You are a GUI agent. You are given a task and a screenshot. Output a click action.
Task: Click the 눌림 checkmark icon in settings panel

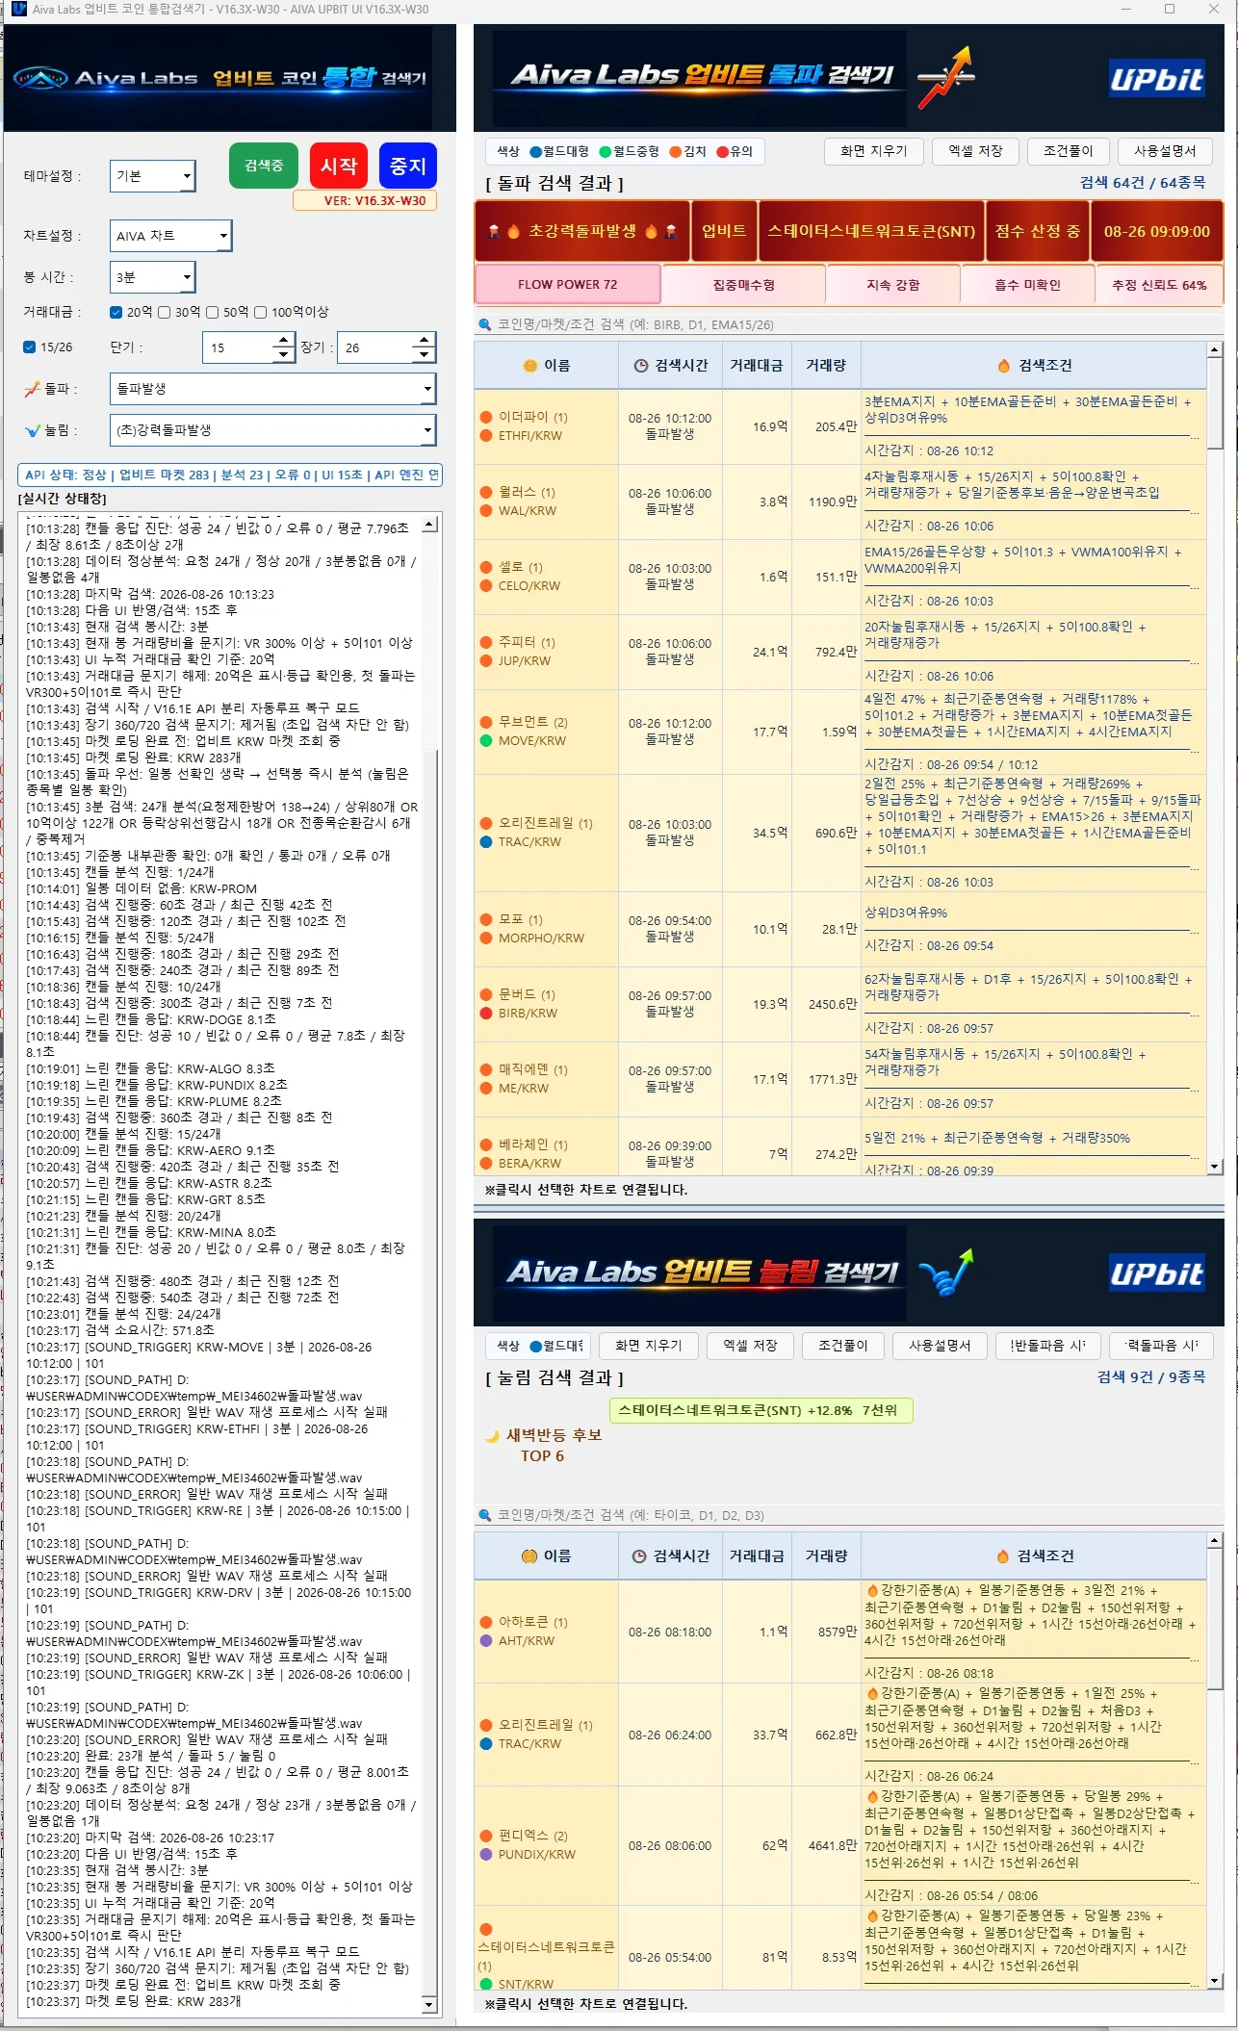[33, 430]
